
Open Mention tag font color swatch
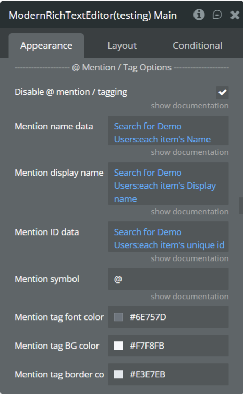click(x=118, y=317)
